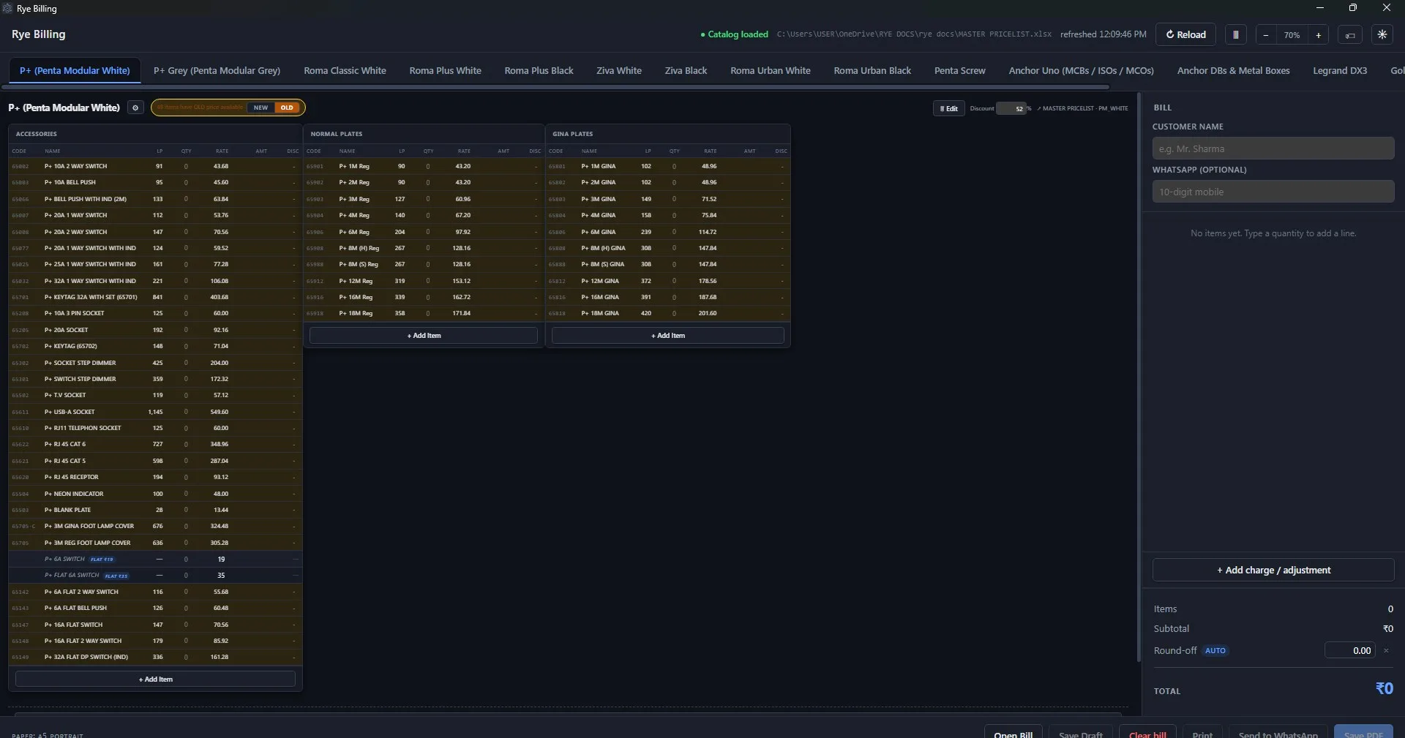
Task: Click the P+ SOCKET STEP DIMMER row
Action: pyautogui.click(x=155, y=363)
